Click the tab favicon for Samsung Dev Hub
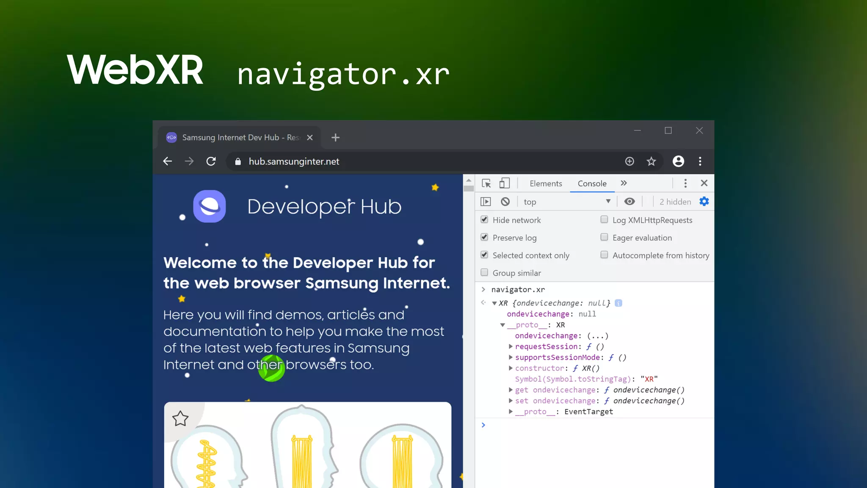Viewport: 867px width, 488px height. 171,138
